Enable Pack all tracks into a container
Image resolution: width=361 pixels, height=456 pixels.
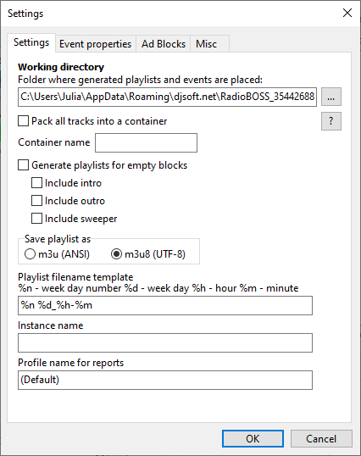pyautogui.click(x=23, y=121)
